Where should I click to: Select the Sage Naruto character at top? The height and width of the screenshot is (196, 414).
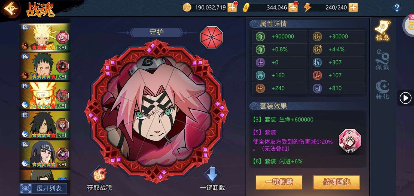45,37
